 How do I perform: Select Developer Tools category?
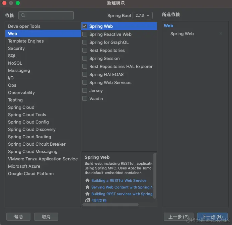tap(43, 26)
